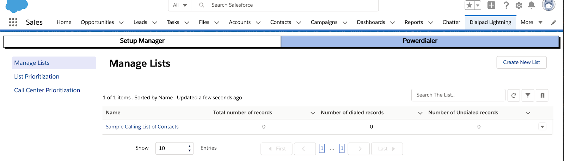Expand the Files tab chevron

click(x=217, y=23)
